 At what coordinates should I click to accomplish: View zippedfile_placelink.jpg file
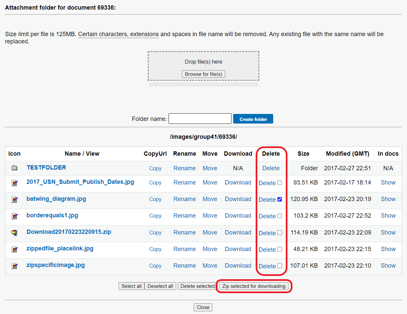(x=60, y=248)
